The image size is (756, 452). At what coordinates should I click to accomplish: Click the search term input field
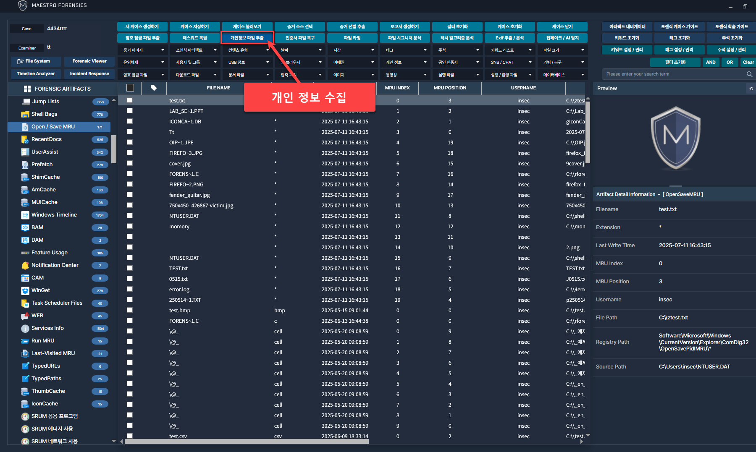(x=672, y=74)
